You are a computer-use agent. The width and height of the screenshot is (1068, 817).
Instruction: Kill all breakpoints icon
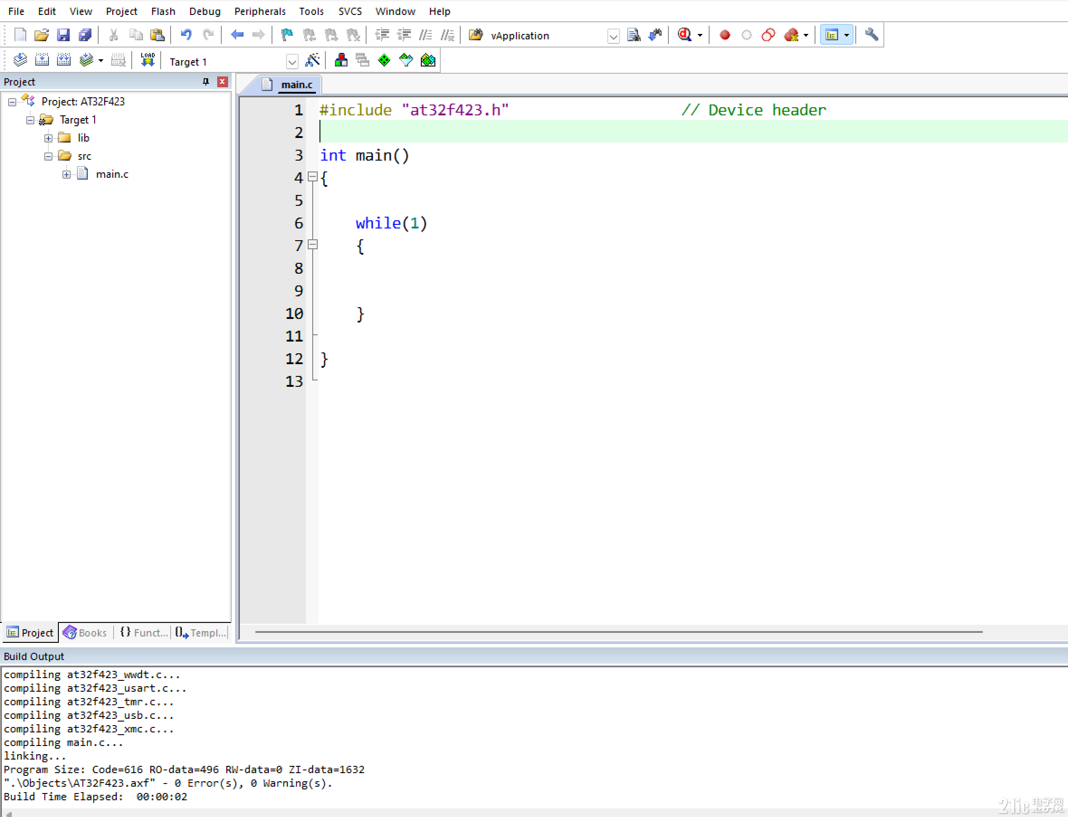pyautogui.click(x=791, y=35)
